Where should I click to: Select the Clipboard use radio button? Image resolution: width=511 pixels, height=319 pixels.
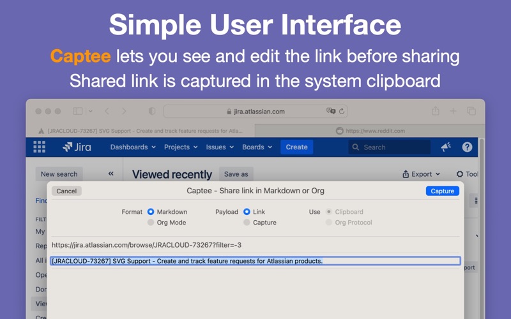(329, 212)
